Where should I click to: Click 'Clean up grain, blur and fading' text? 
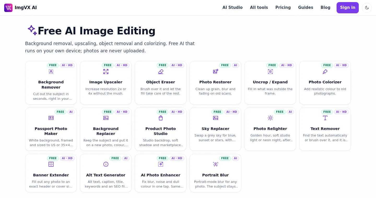[215, 91]
